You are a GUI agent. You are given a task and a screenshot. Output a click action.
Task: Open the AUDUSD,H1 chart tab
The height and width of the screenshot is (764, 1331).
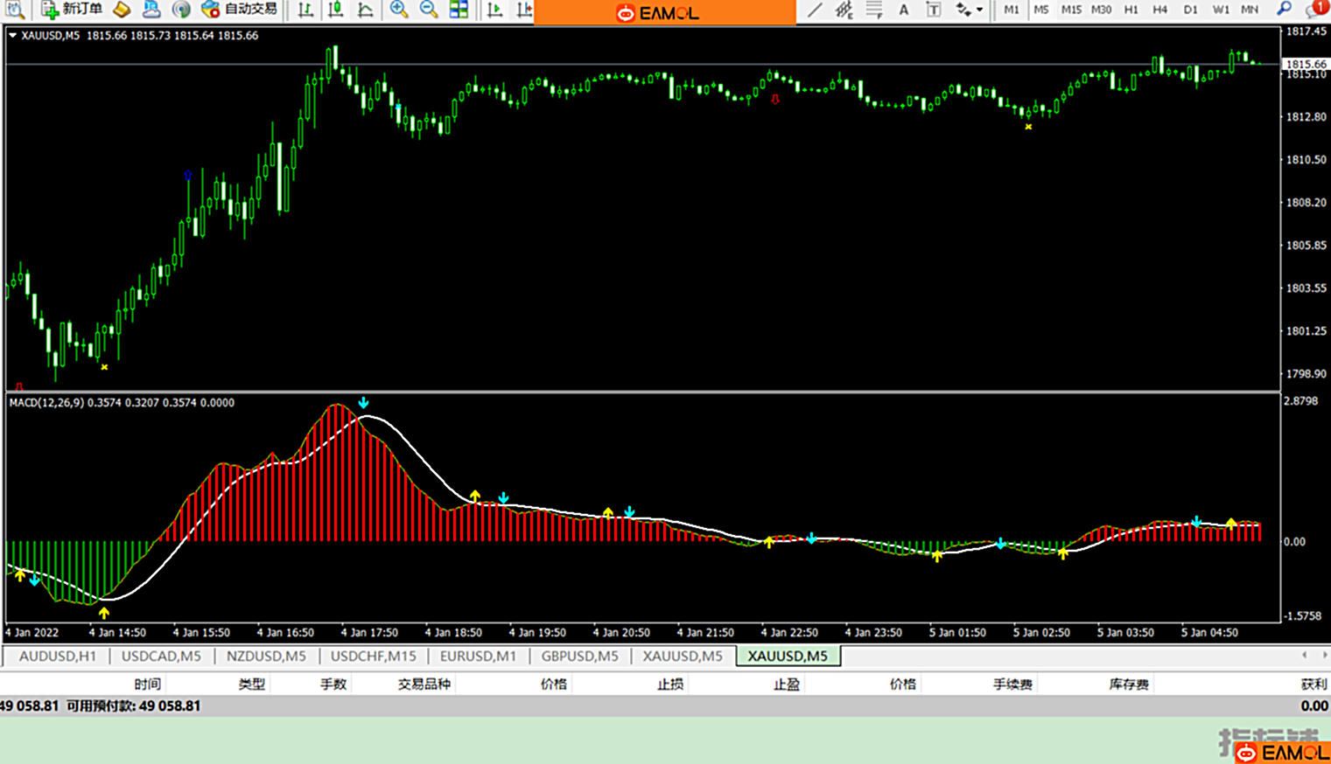[58, 656]
